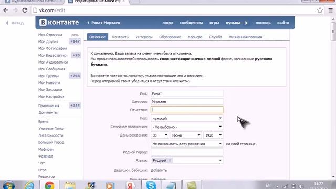The width and height of the screenshot is (336, 189).
Task: Click the Родной город field
Action: click(x=187, y=152)
